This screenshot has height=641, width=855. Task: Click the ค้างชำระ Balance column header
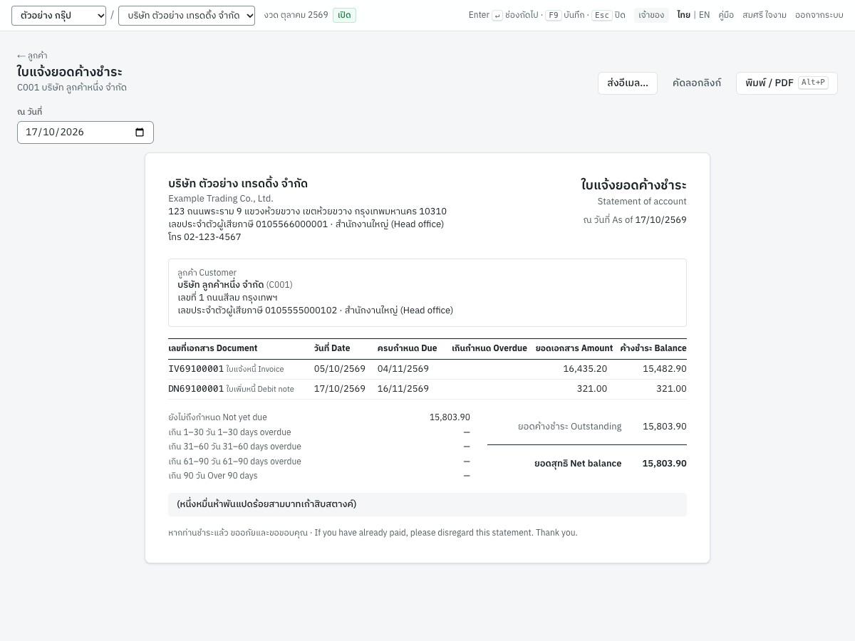tap(653, 348)
